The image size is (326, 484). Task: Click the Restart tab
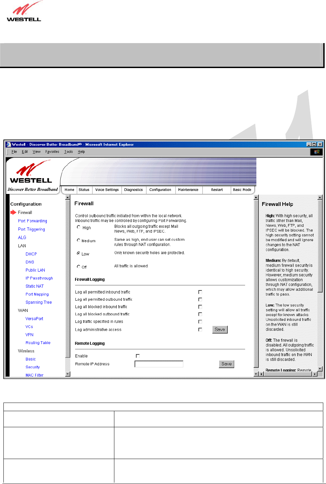(217, 190)
